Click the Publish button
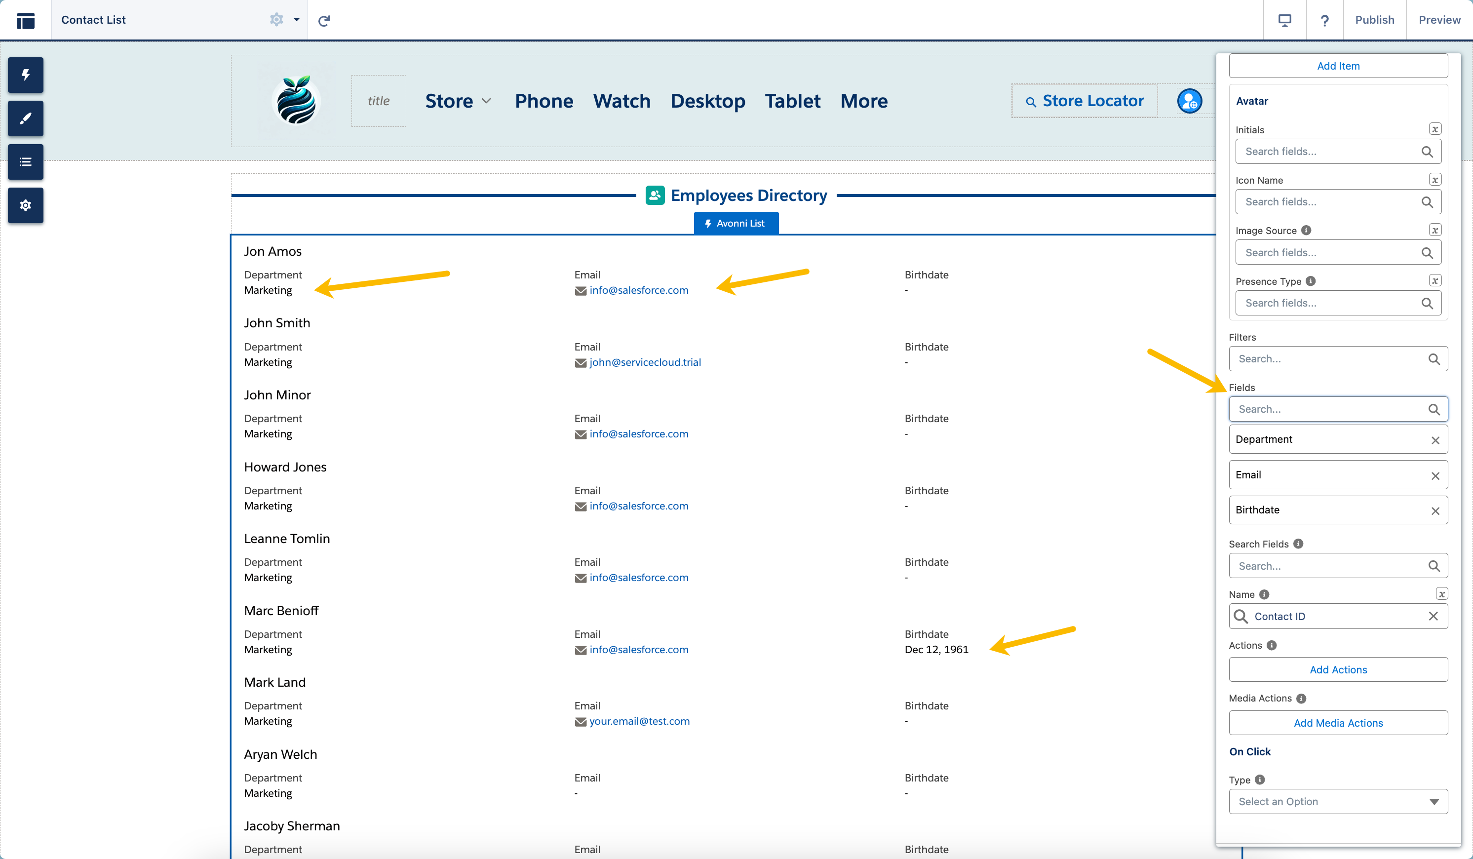The image size is (1473, 859). point(1374,20)
